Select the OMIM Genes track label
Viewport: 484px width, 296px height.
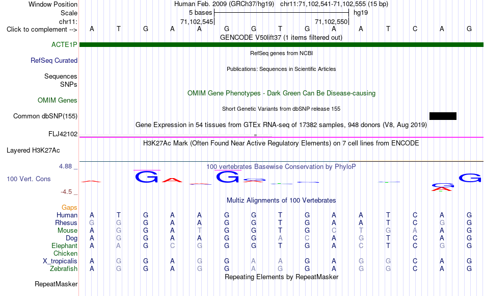tap(58, 100)
